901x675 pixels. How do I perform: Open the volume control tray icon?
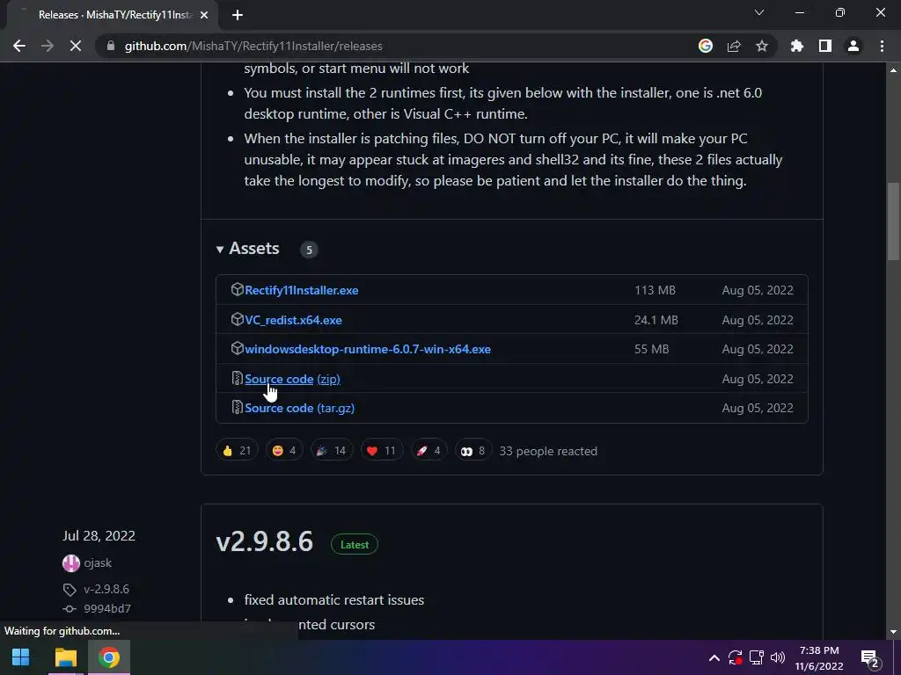point(778,657)
